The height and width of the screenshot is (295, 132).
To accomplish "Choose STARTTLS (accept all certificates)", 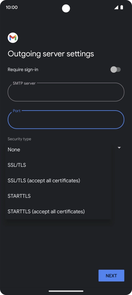I will [x=58, y=211].
